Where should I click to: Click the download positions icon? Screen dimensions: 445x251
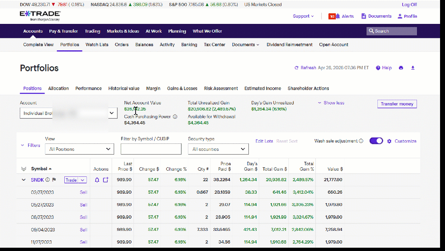coord(413,68)
